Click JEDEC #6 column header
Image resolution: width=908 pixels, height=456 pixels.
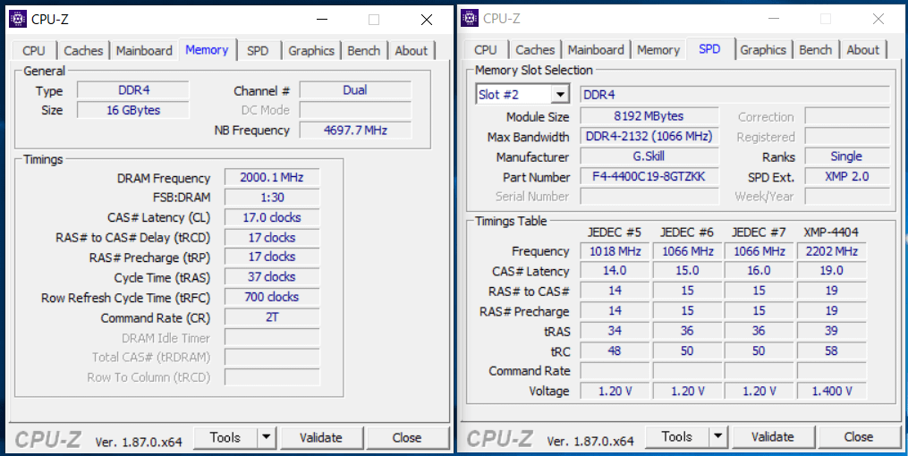(x=687, y=232)
